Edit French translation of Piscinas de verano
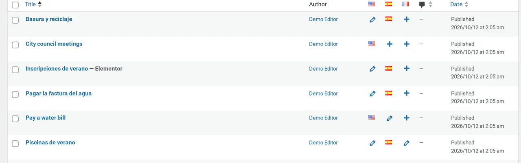Image resolution: width=521 pixels, height=163 pixels. pyautogui.click(x=406, y=143)
